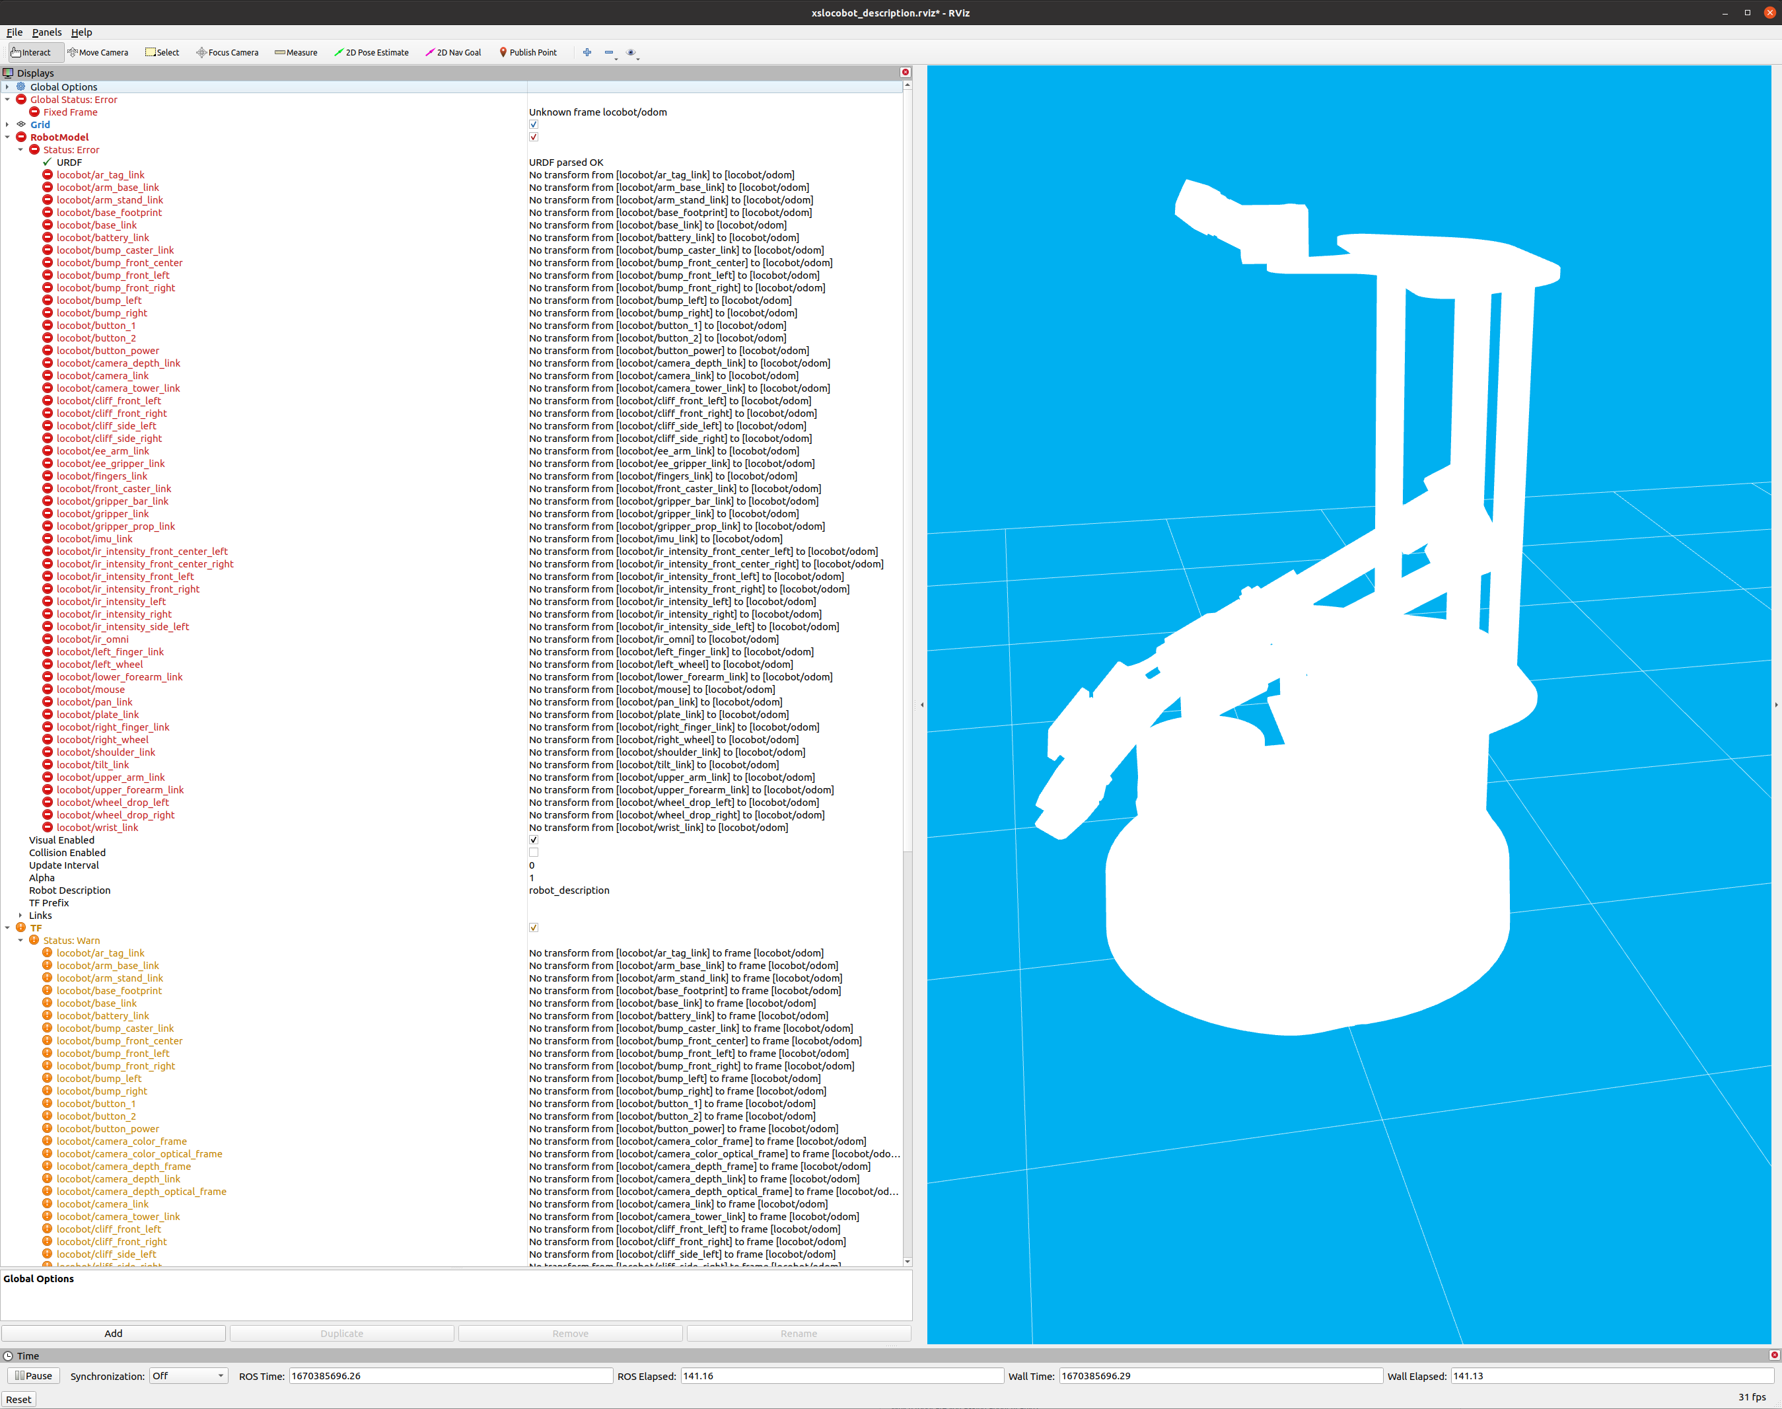1782x1409 pixels.
Task: Select the ROS Time input field
Action: (x=450, y=1375)
